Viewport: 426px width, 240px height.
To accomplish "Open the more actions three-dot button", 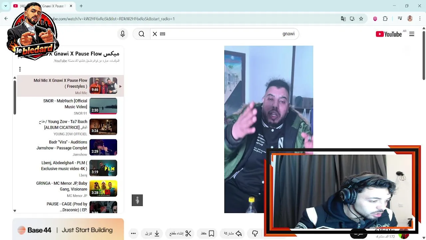I will pos(133,233).
